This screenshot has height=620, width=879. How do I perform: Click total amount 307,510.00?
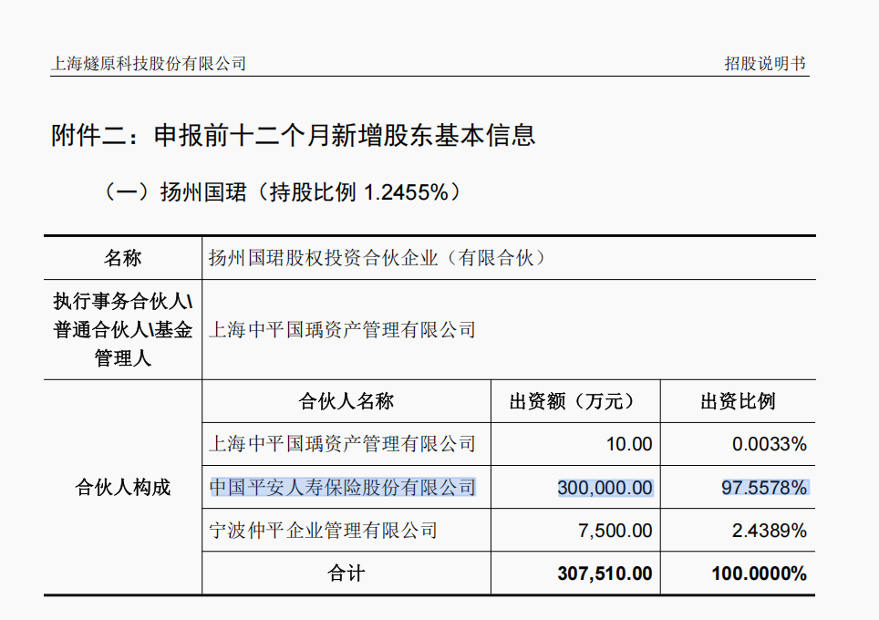coord(605,573)
